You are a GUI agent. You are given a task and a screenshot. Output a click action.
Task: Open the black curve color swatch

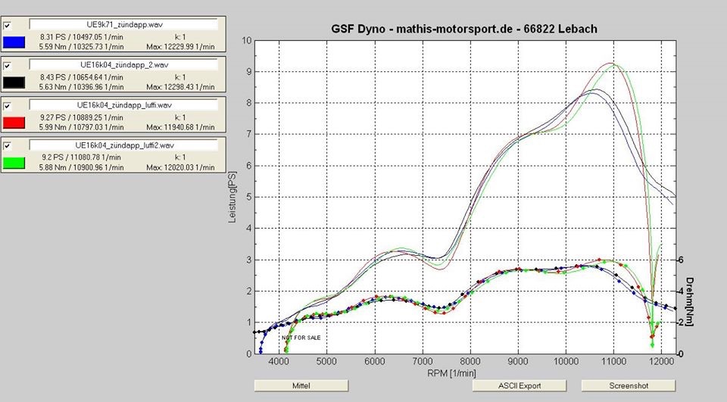pos(14,82)
